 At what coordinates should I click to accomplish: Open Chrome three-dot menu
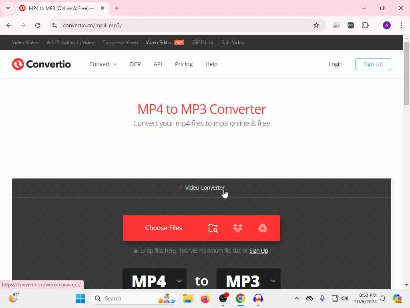[401, 25]
